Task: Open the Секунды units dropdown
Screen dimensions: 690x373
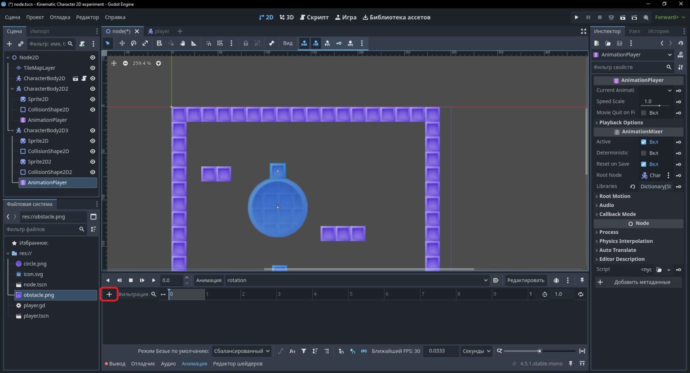Action: point(476,351)
